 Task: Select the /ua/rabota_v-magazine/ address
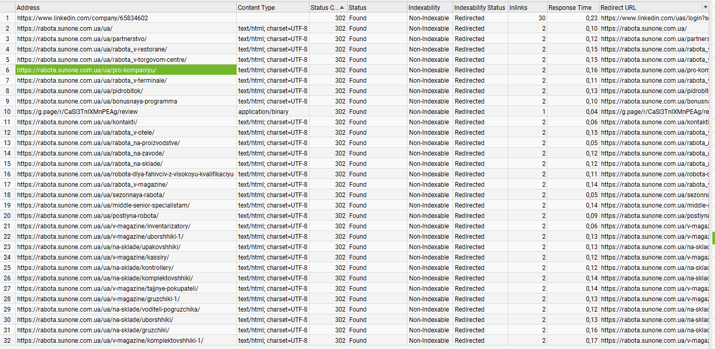(92, 185)
